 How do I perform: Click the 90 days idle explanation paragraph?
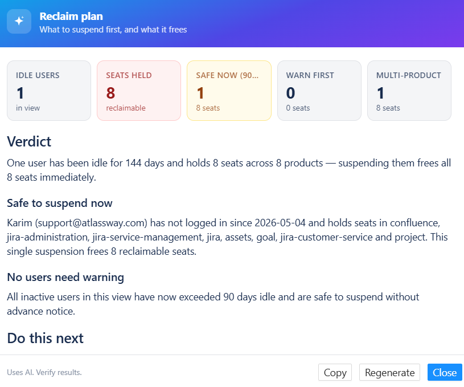point(213,304)
